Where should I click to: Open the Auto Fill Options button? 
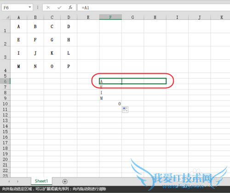pos(125,109)
